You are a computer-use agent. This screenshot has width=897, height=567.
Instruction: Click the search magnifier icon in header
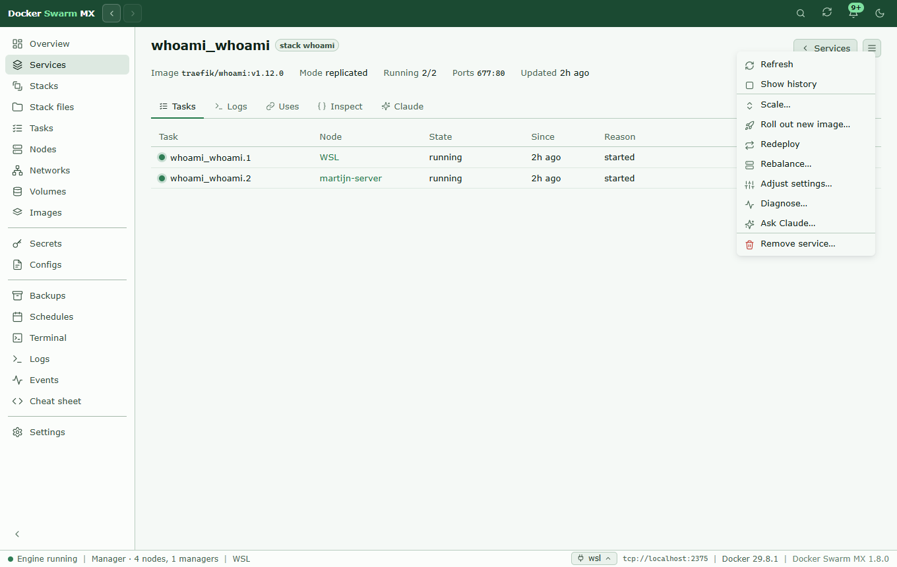[x=801, y=13]
